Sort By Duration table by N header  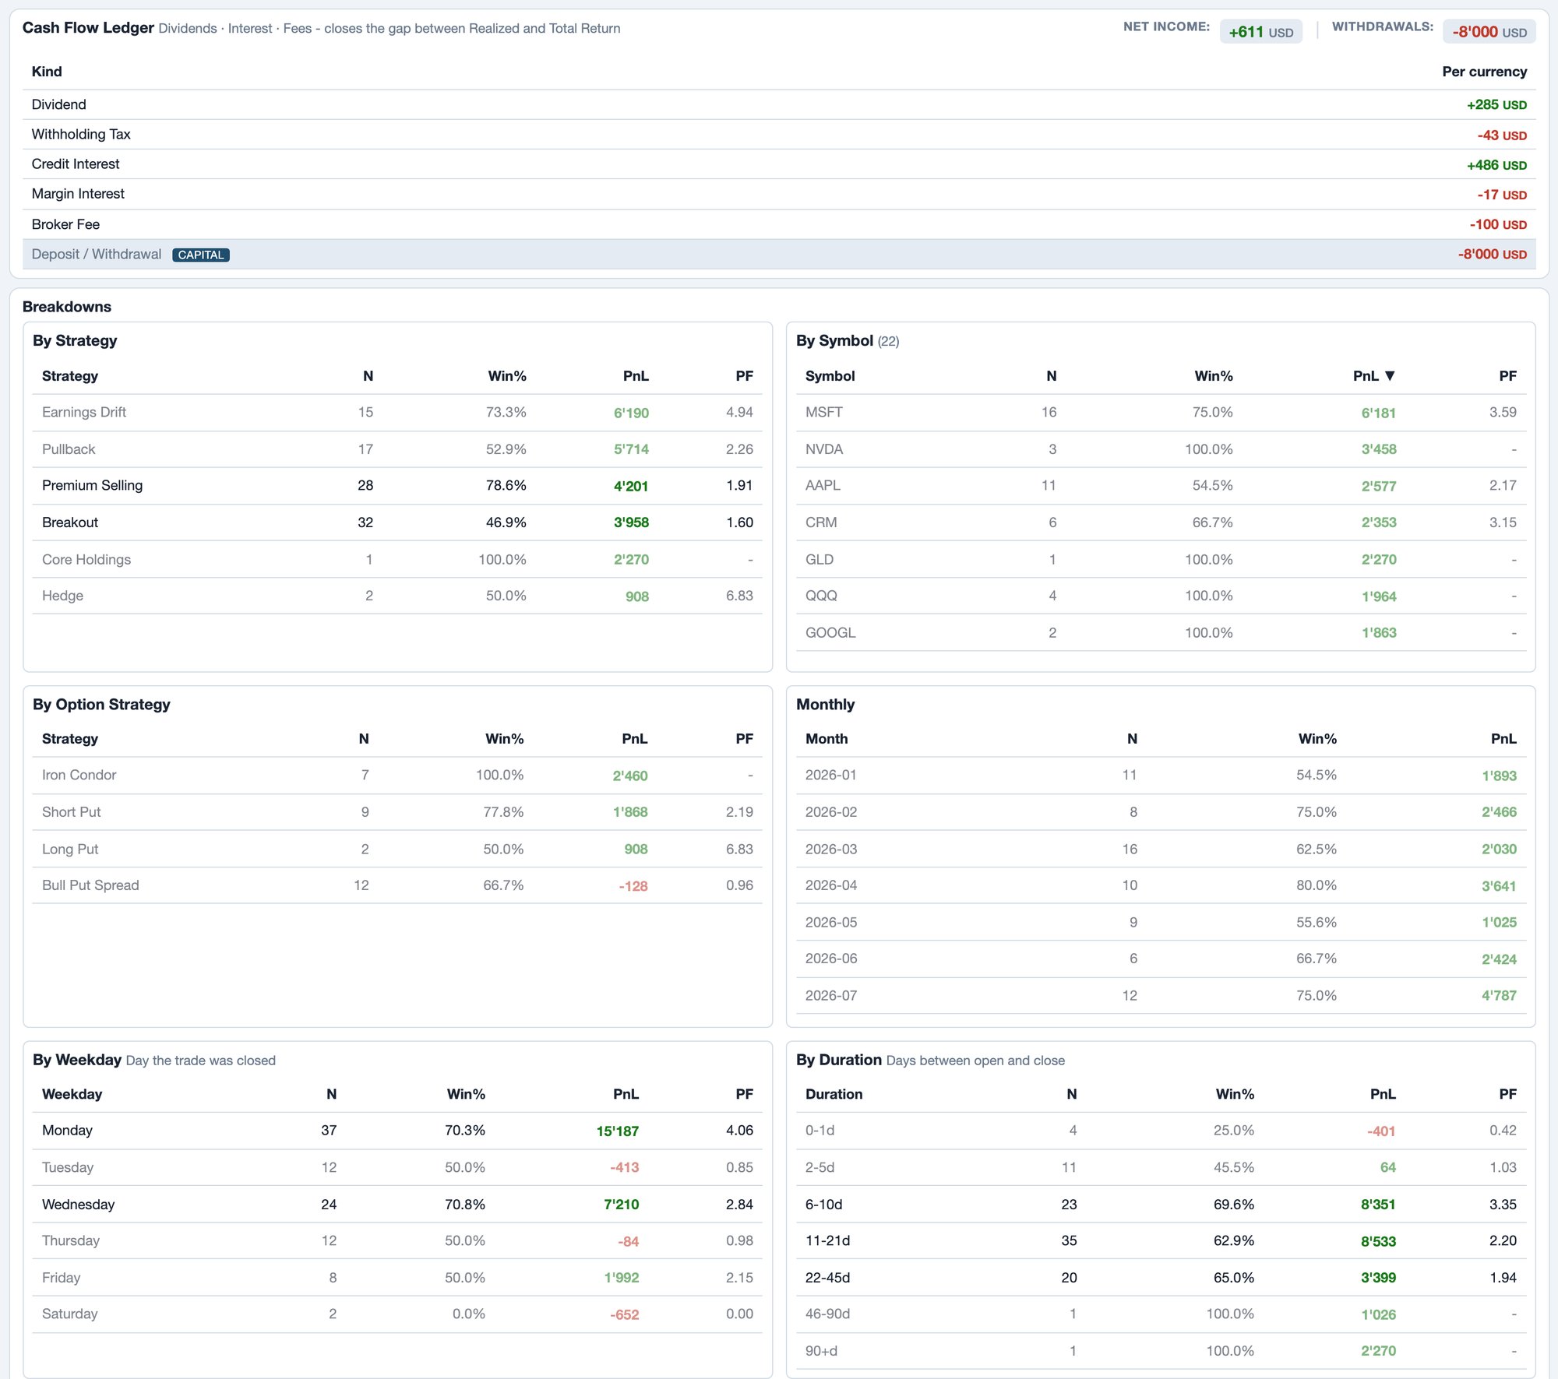1072,1094
